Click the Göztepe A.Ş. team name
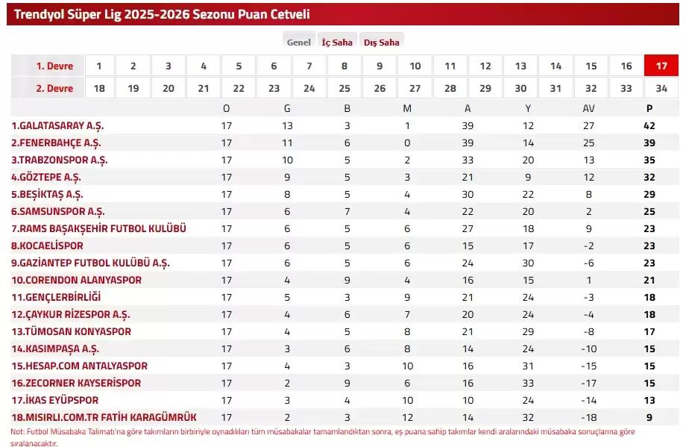 click(x=46, y=177)
